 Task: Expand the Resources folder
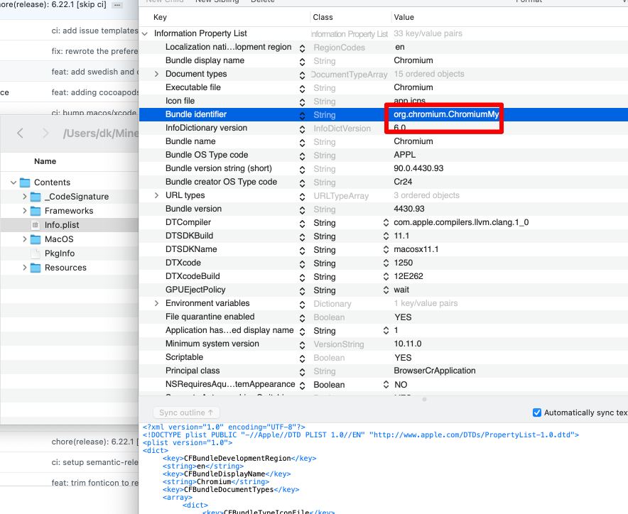pyautogui.click(x=24, y=268)
